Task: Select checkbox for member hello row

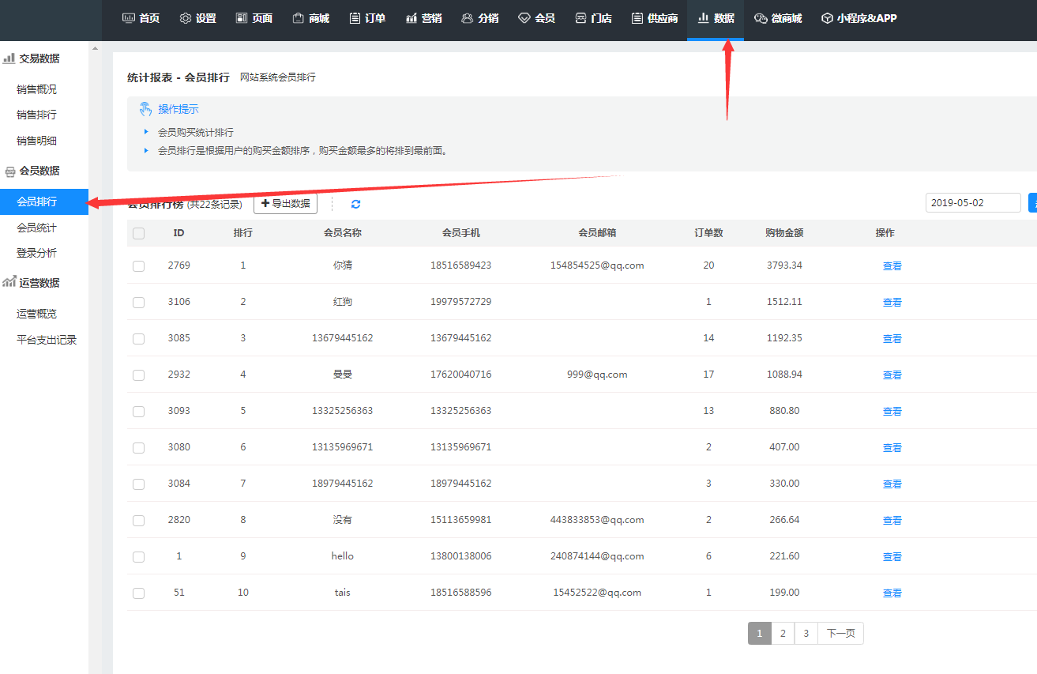Action: 139,557
